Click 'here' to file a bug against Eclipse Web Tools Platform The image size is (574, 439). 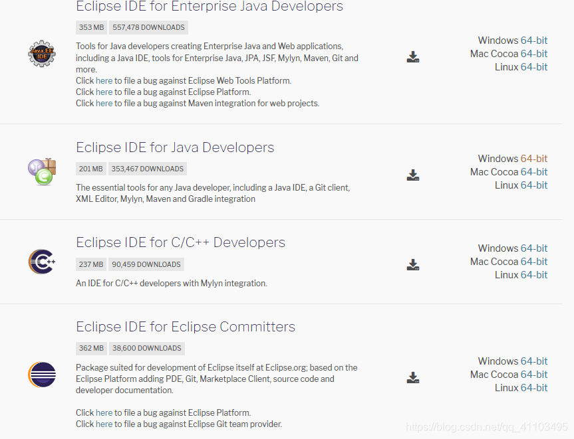point(104,80)
